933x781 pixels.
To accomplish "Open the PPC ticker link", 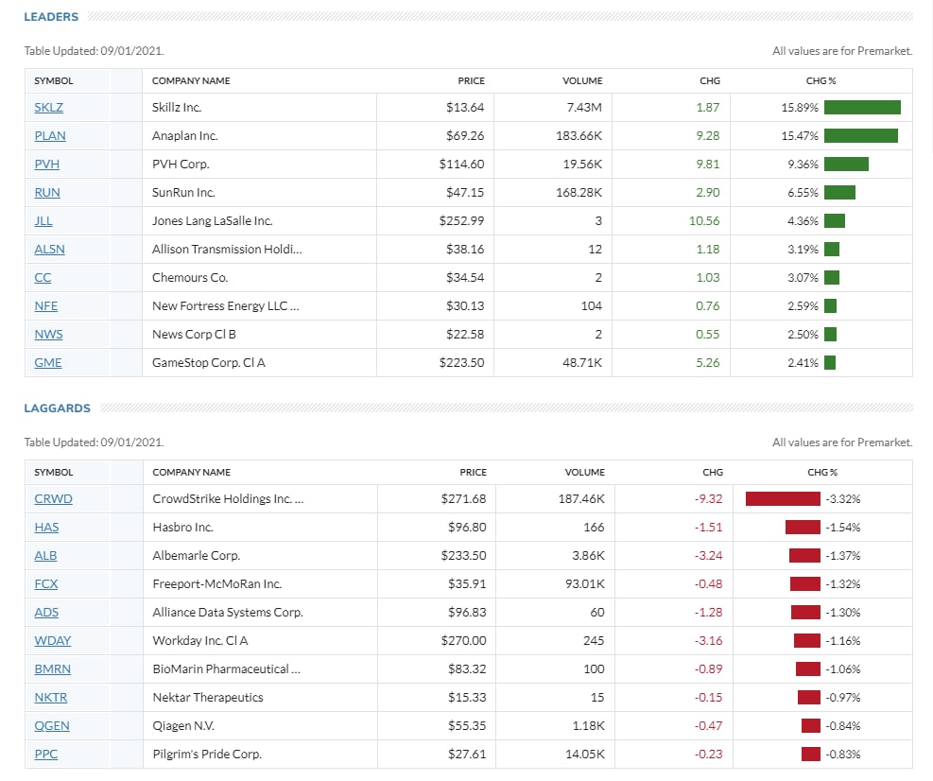I will (45, 755).
